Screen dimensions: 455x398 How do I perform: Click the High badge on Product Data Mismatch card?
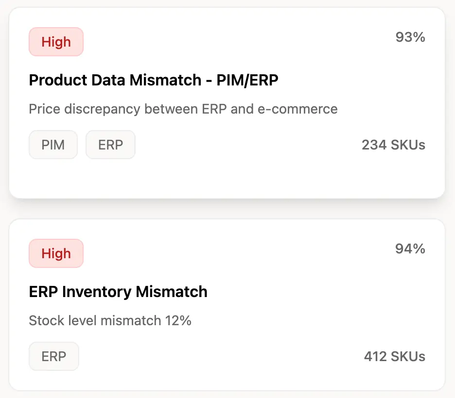56,42
